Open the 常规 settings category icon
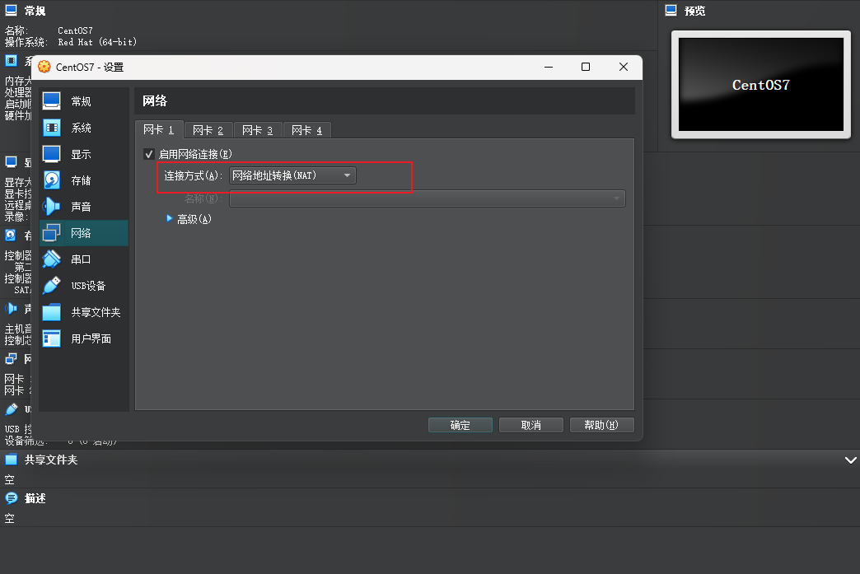This screenshot has height=574, width=860. [x=52, y=100]
